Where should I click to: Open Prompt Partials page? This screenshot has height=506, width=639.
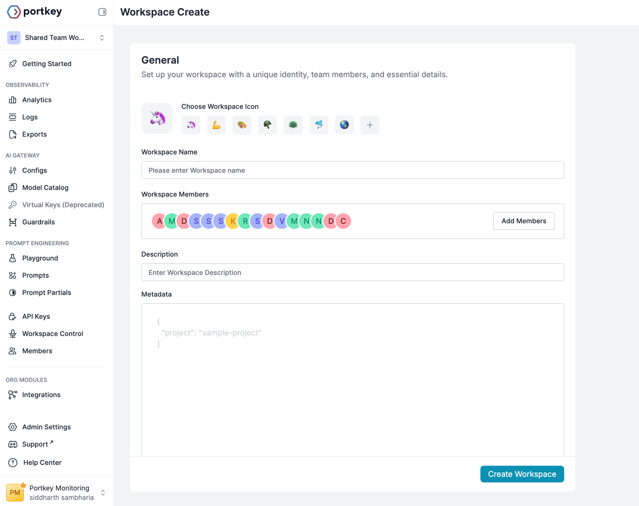(x=46, y=292)
